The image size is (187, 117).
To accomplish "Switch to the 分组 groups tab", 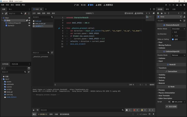I will coord(174,9).
